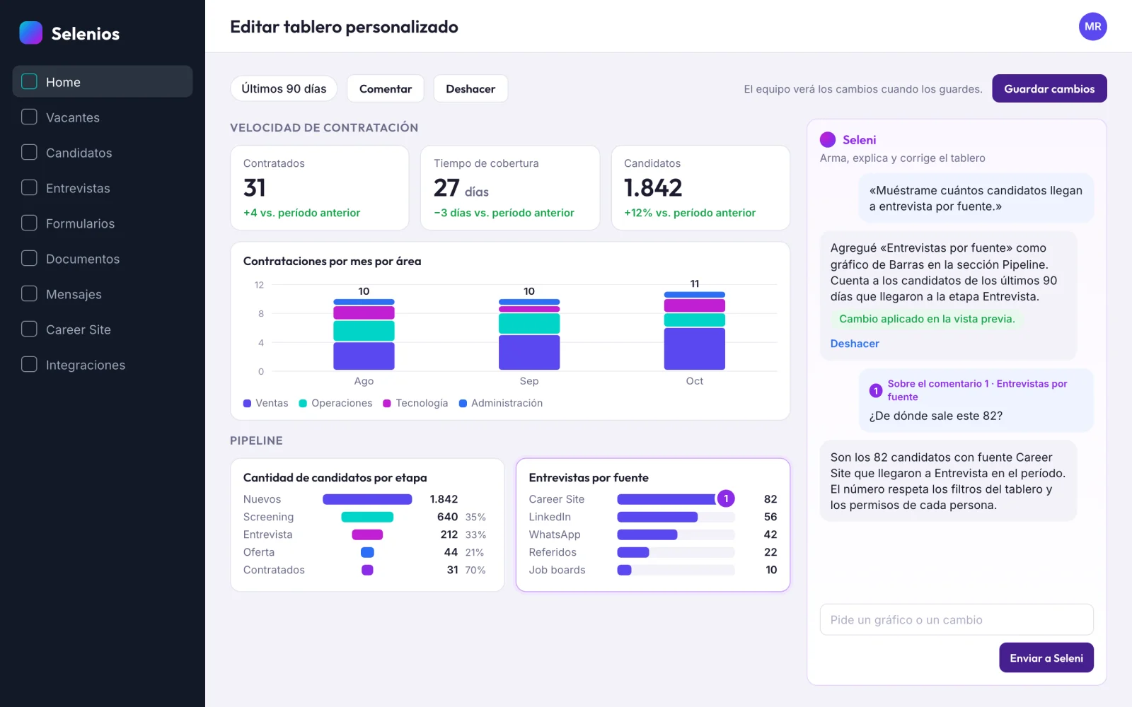Viewport: 1132px width, 707px height.
Task: Select the Tiempo de cobertura KPI card
Action: [x=510, y=187]
